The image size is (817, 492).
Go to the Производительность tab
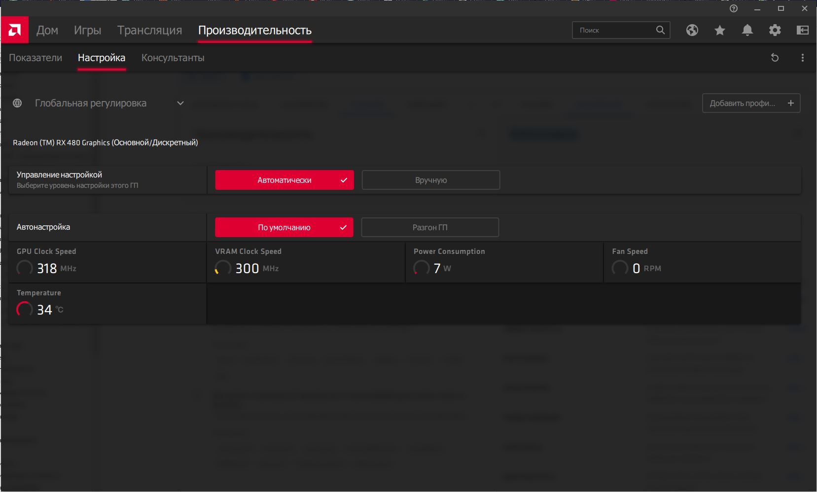tap(255, 30)
